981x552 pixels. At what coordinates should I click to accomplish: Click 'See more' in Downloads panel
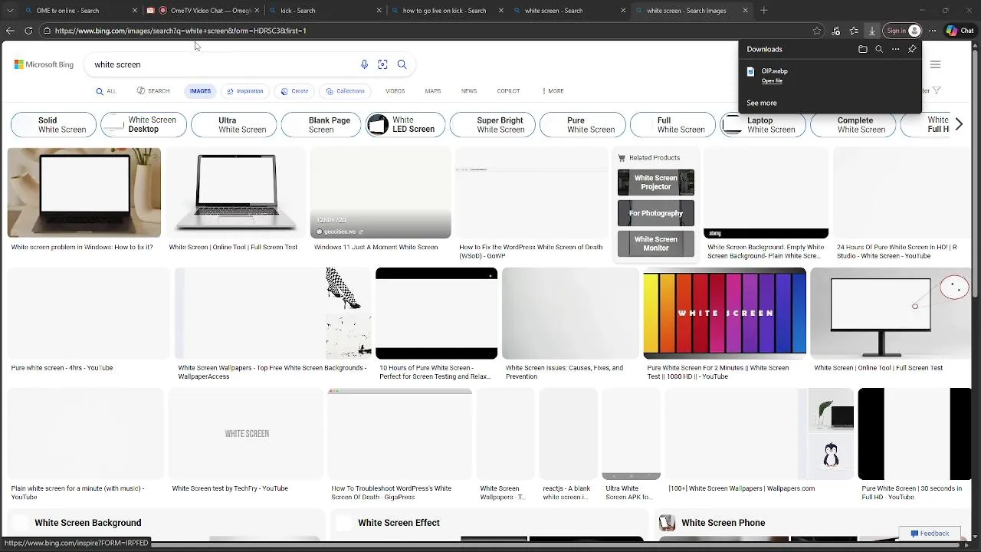tap(762, 103)
